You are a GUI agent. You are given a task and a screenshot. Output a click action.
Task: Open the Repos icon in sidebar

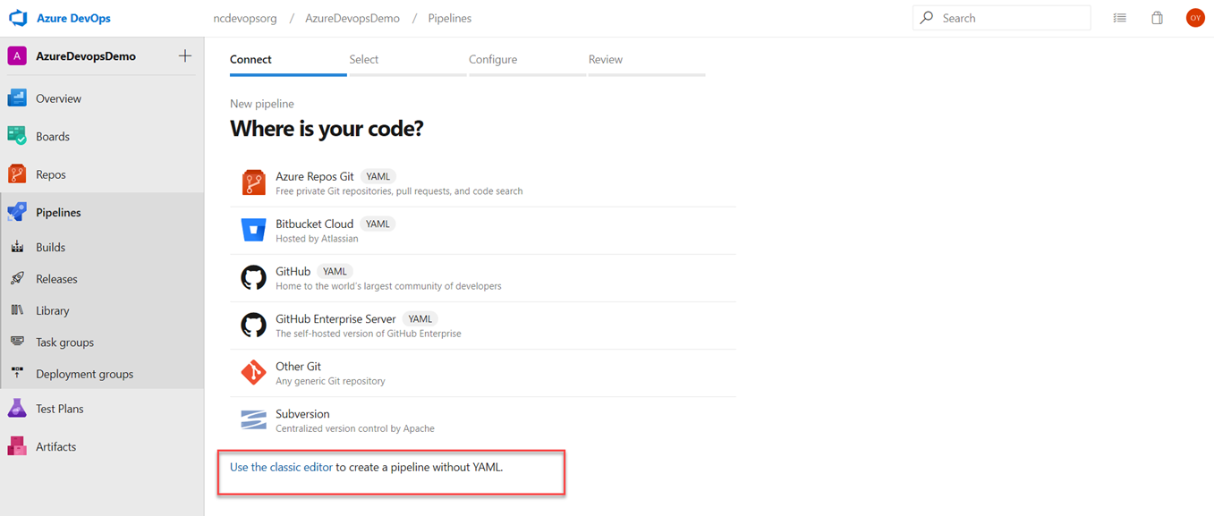point(17,174)
